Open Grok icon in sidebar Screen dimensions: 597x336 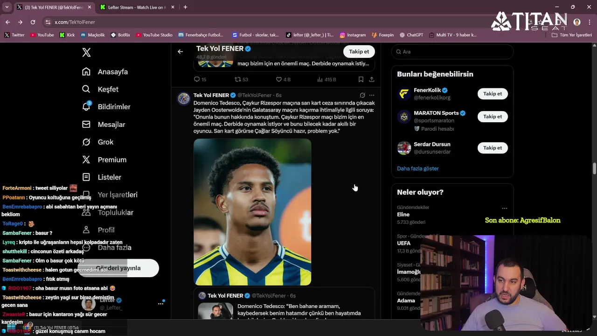tap(86, 142)
